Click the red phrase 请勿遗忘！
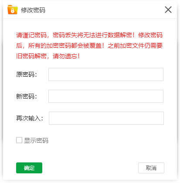 (x=66, y=56)
